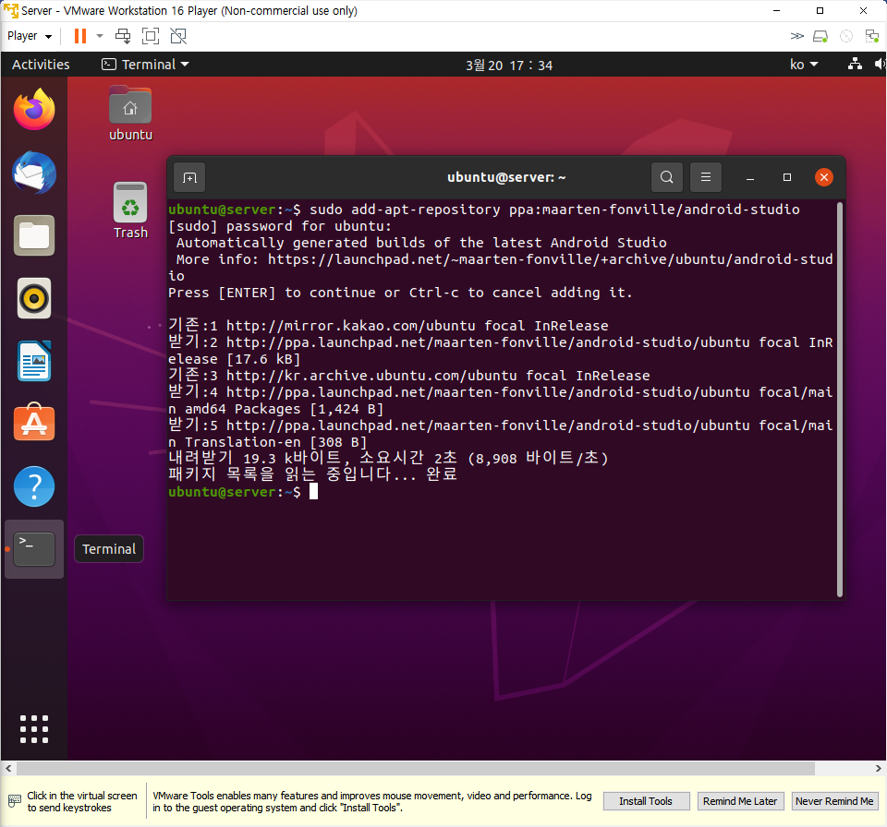Click the horizontal scrollbar right arrow
This screenshot has height=827, width=887.
[x=878, y=768]
